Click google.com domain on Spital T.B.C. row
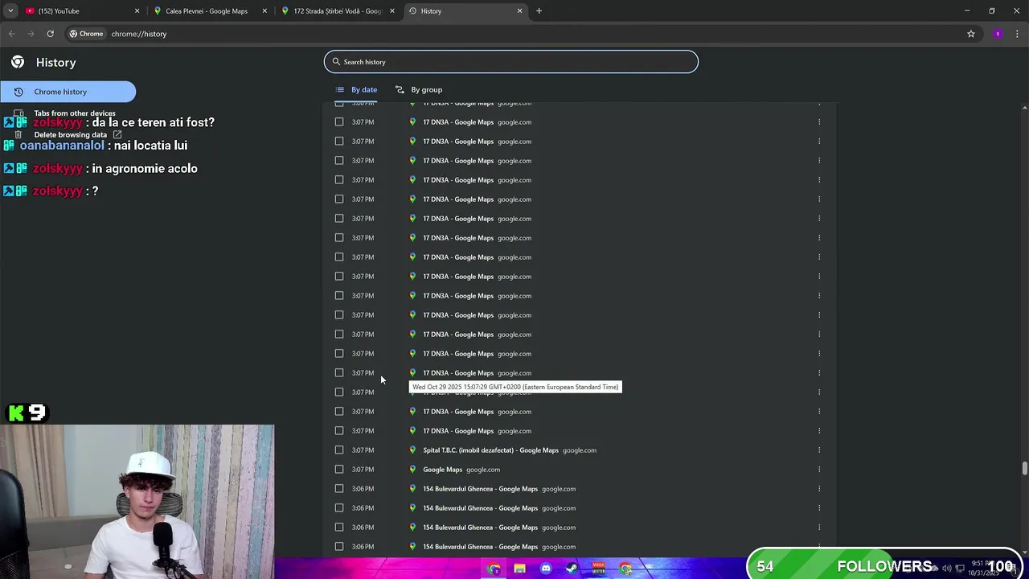This screenshot has width=1029, height=579. (580, 450)
